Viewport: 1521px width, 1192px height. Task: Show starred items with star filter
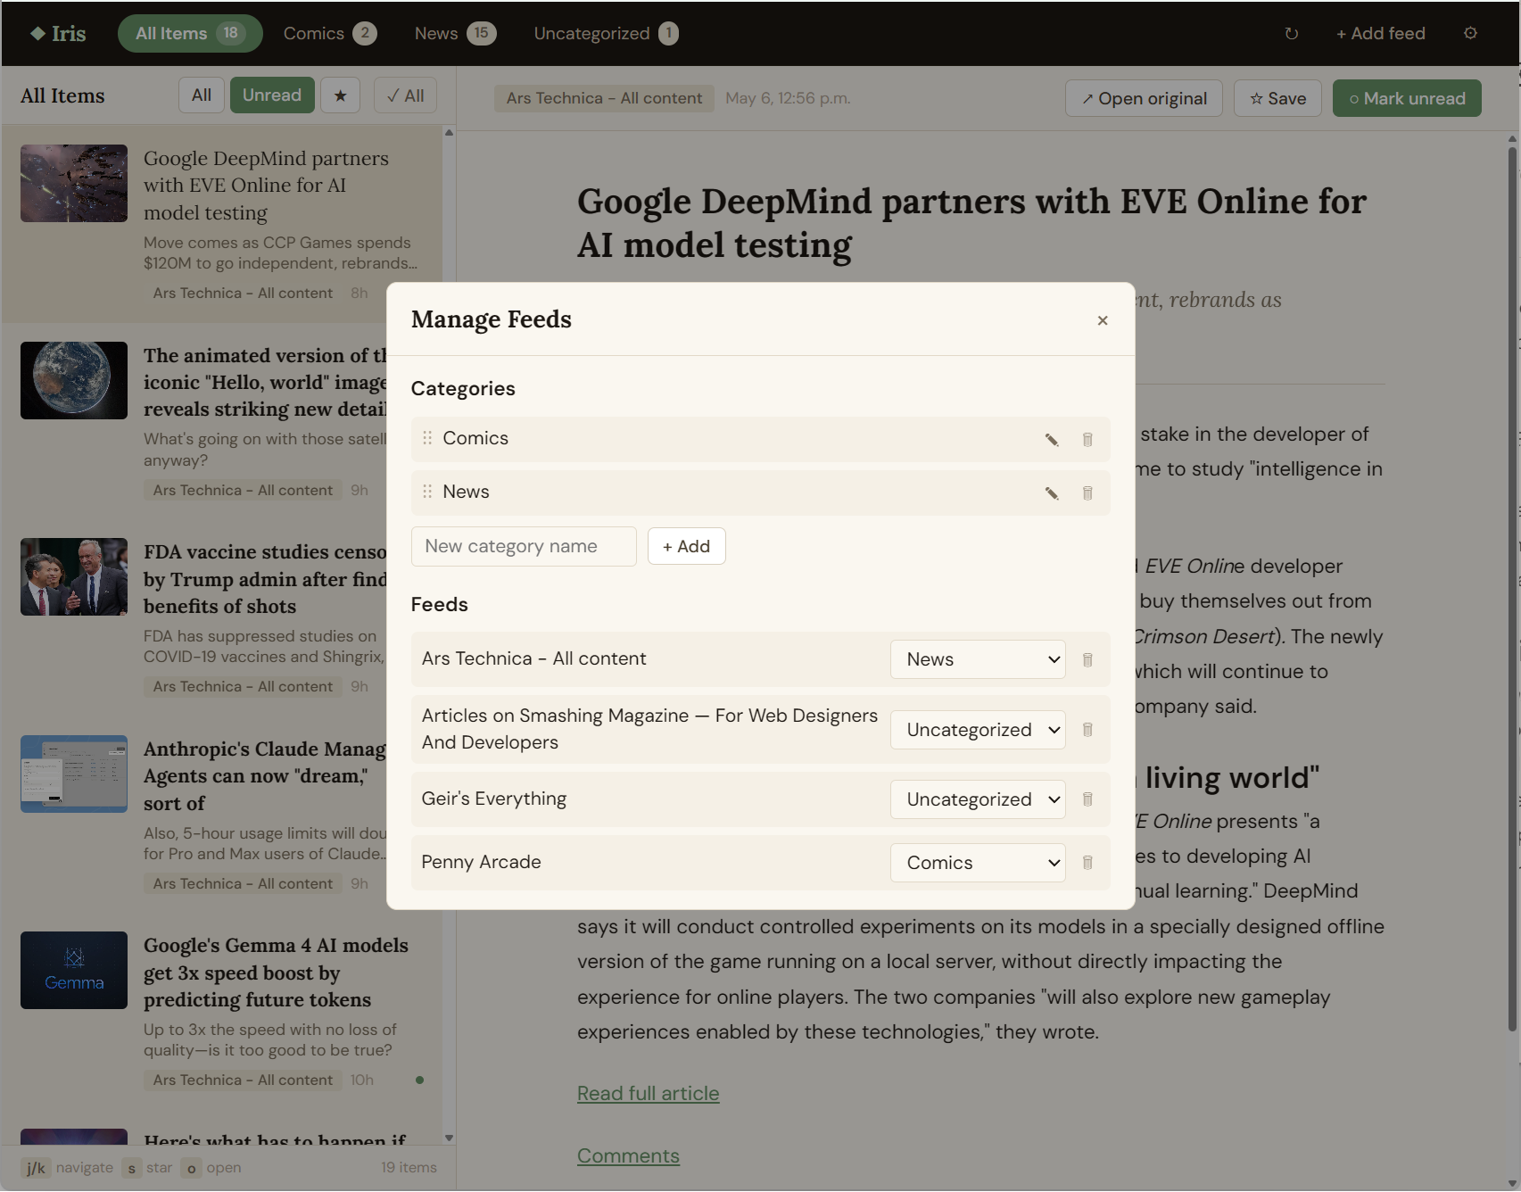click(340, 95)
